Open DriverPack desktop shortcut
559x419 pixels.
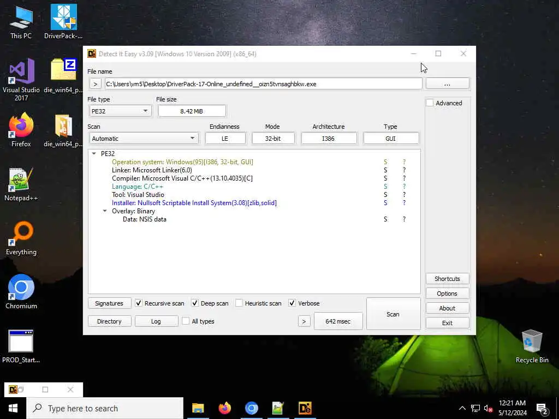(x=63, y=22)
